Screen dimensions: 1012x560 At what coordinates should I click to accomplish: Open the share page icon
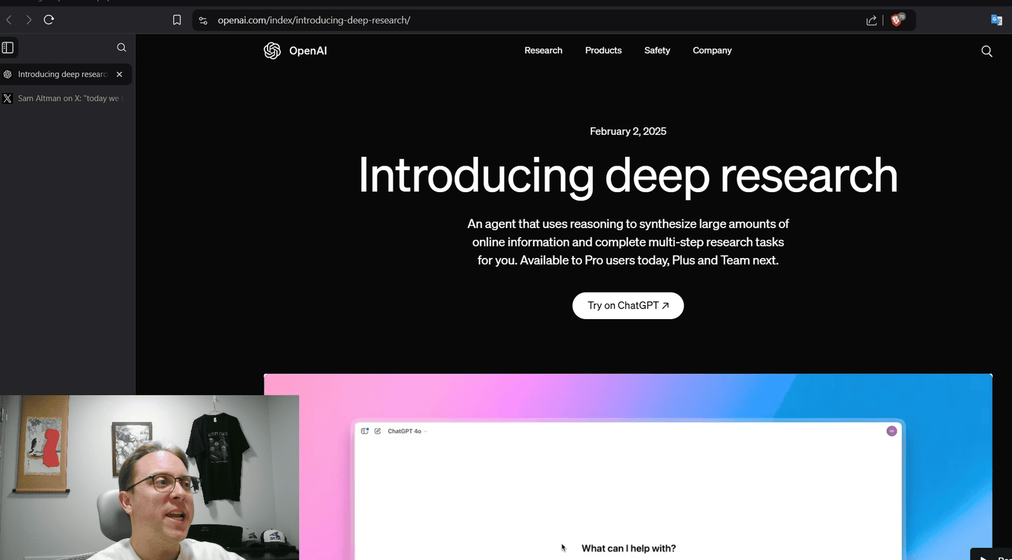pos(872,20)
